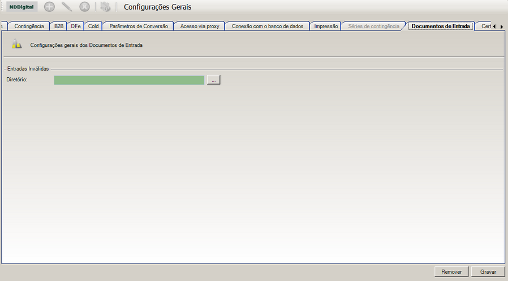Select the Impressão tab

326,26
